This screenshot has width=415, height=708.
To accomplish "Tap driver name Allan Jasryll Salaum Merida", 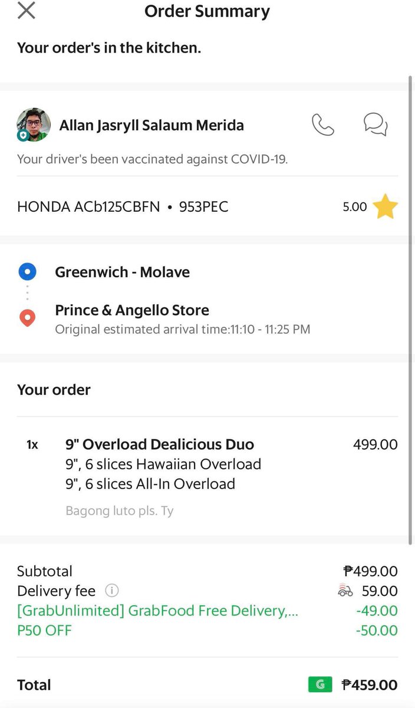I will (151, 125).
